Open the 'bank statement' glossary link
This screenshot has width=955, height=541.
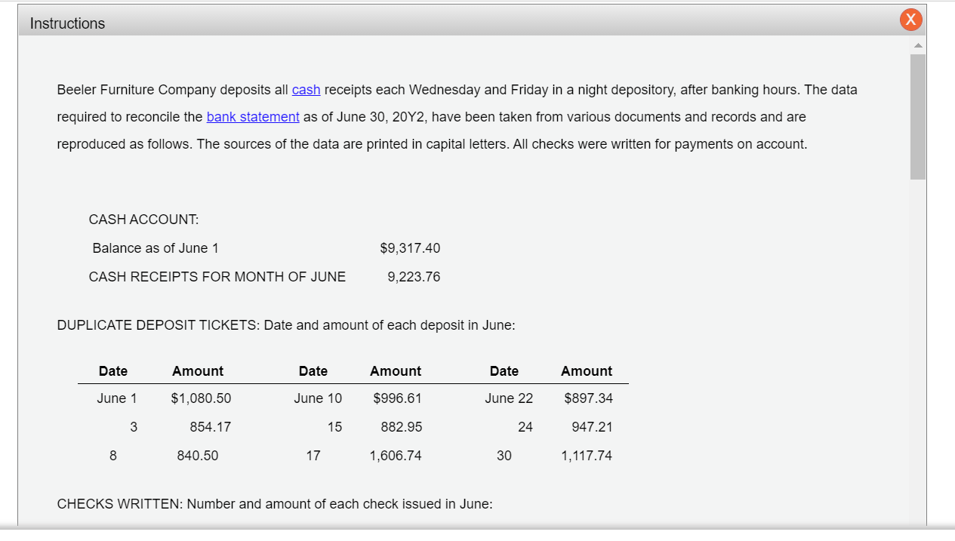point(253,117)
